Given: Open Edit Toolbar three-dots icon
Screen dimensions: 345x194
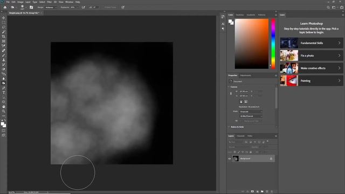Looking at the screenshot, I should click(x=4, y=116).
